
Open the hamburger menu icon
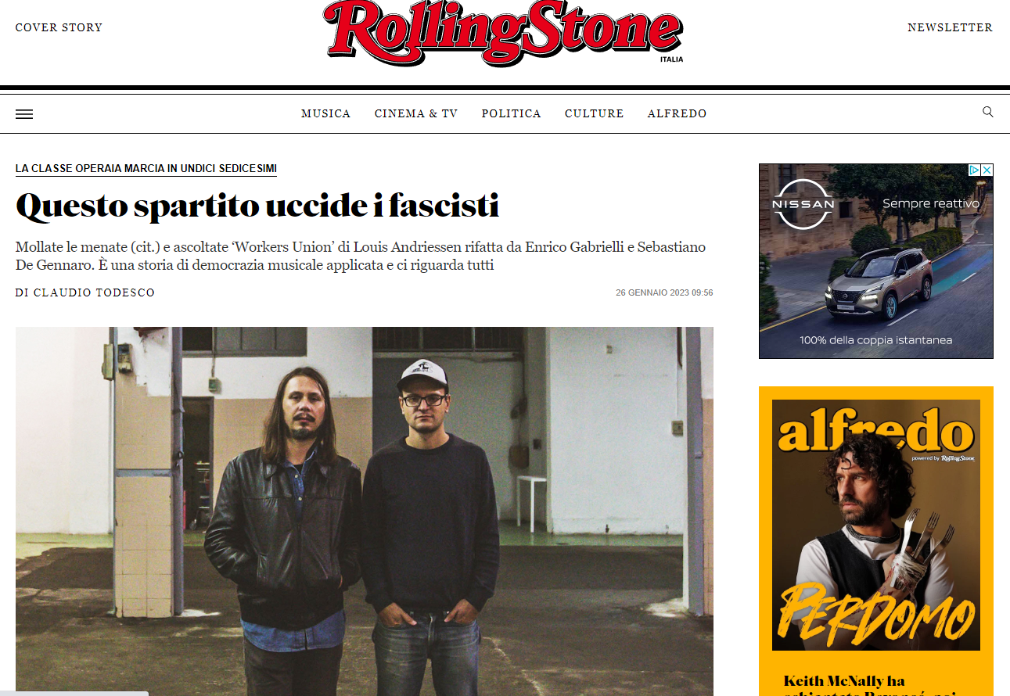(x=24, y=114)
